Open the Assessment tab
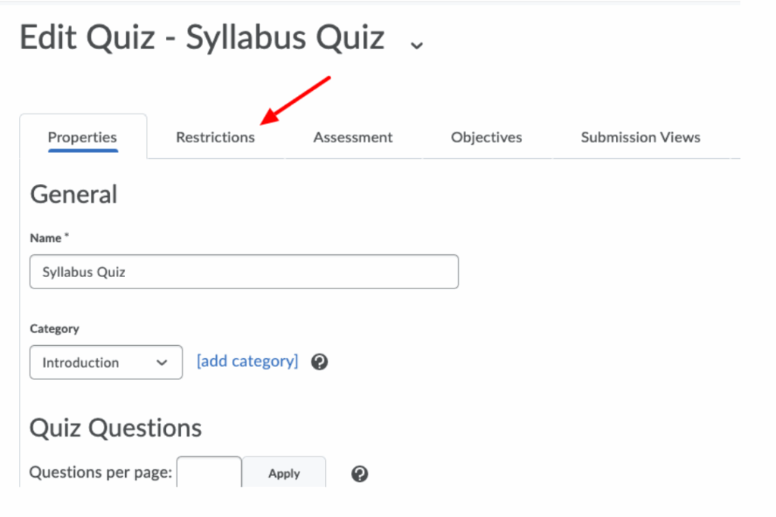This screenshot has height=517, width=776. 352,137
